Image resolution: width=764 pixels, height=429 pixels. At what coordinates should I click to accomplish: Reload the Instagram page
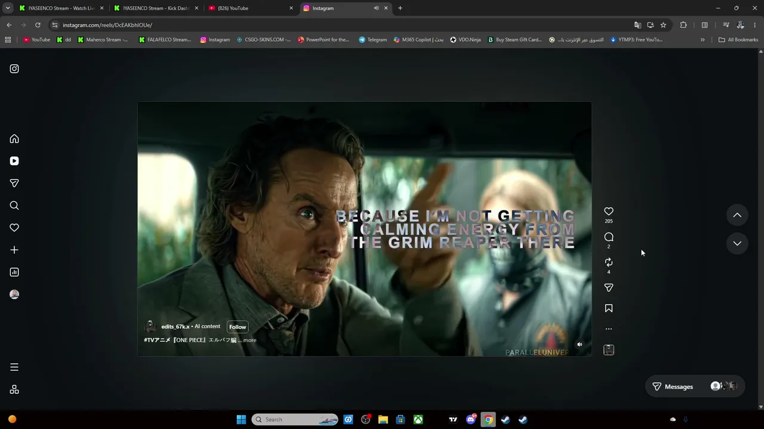pyautogui.click(x=38, y=25)
